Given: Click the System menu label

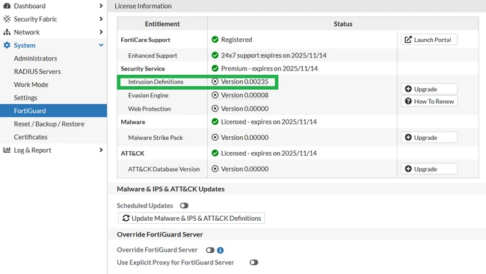Looking at the screenshot, I should tap(25, 46).
